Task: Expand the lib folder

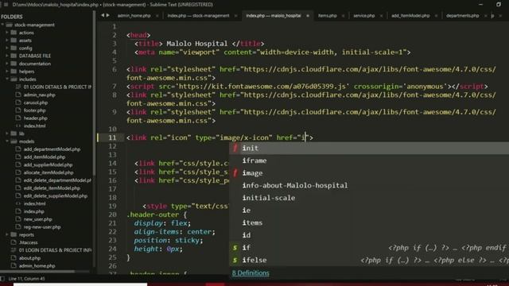Action: (7, 133)
